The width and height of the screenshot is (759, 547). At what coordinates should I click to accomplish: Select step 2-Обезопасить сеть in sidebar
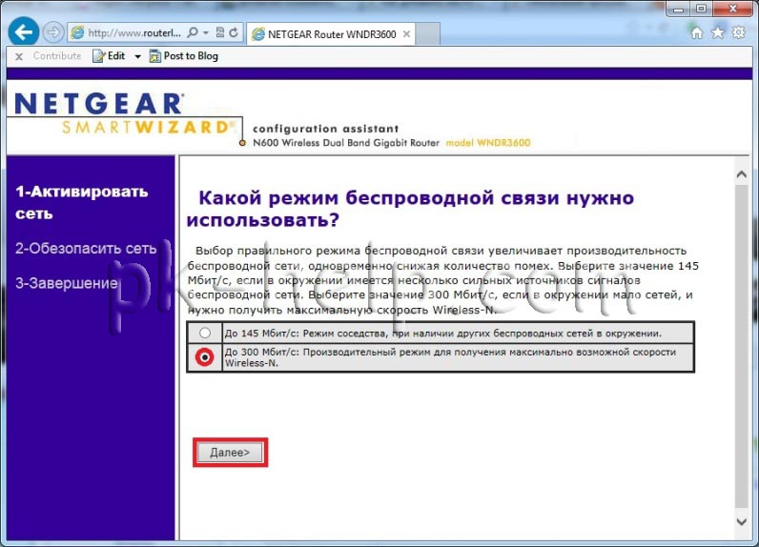(86, 248)
